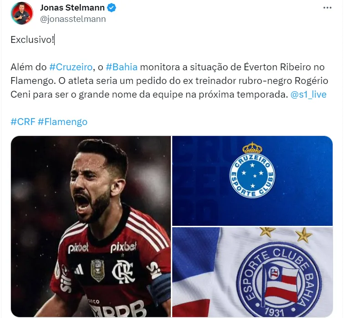
Task: Click the Cruzeiro Esporte Clube logo
Action: (x=252, y=170)
